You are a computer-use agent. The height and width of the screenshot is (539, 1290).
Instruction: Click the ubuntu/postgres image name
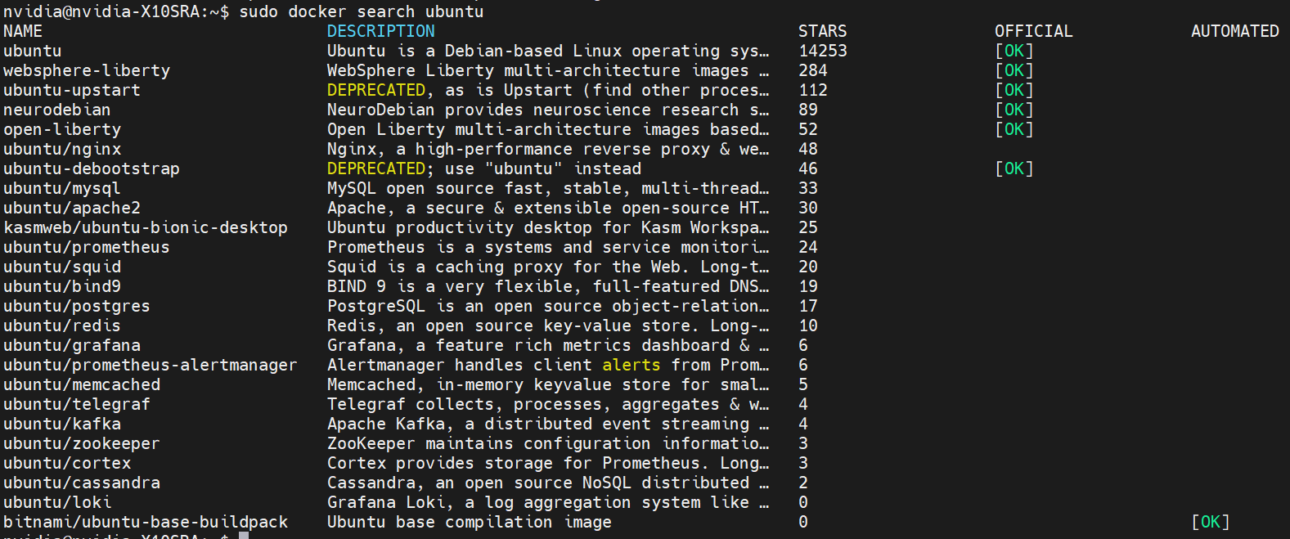(x=77, y=306)
